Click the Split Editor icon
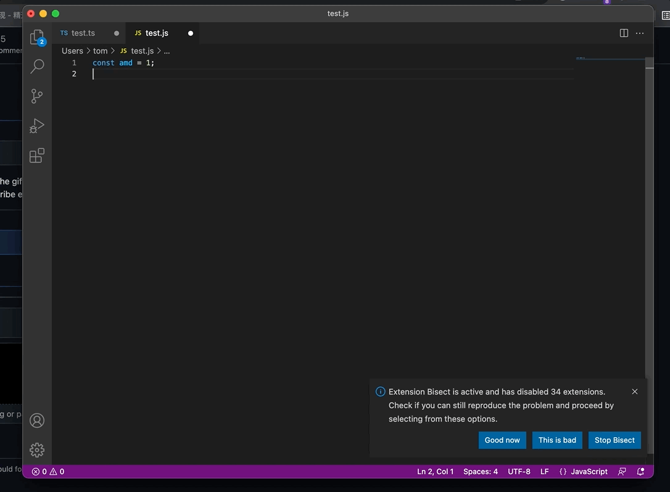 click(624, 33)
